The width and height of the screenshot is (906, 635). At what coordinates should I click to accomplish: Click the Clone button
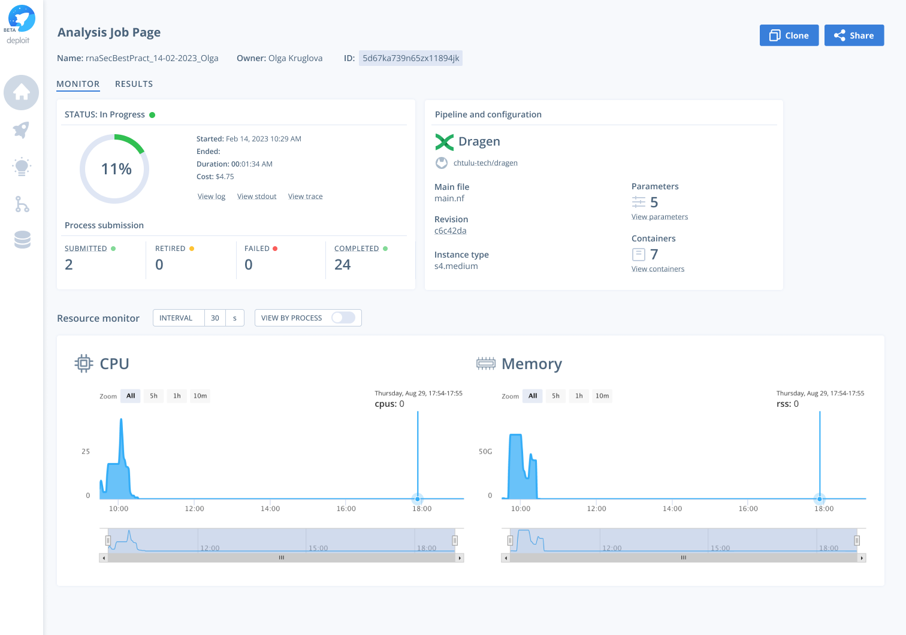[789, 35]
